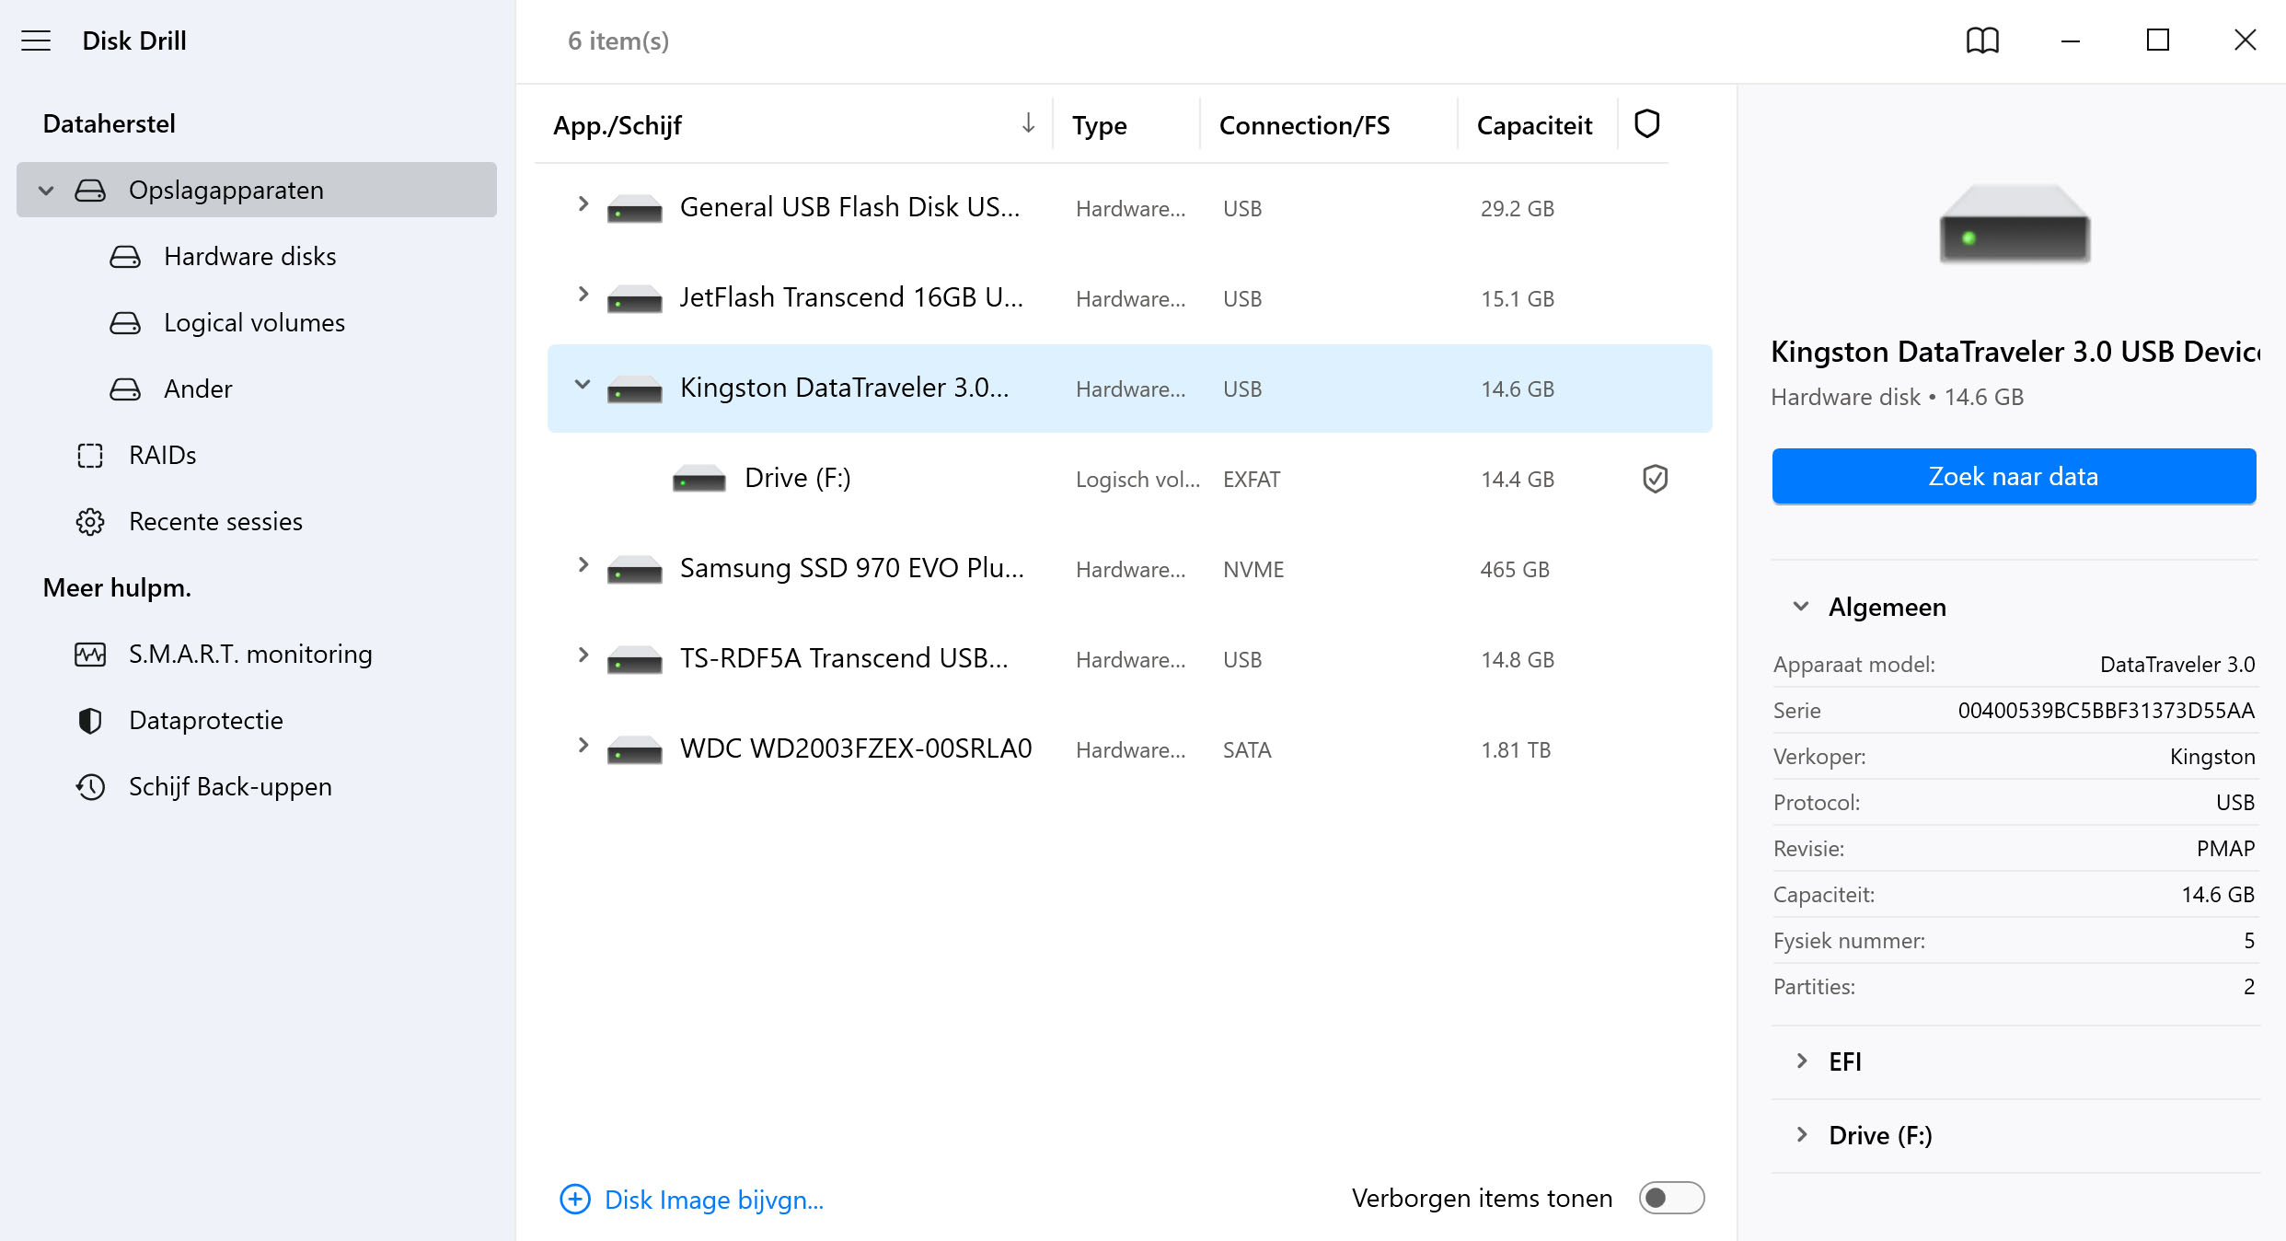Toggle Verborgen items tonen switch

[1671, 1198]
